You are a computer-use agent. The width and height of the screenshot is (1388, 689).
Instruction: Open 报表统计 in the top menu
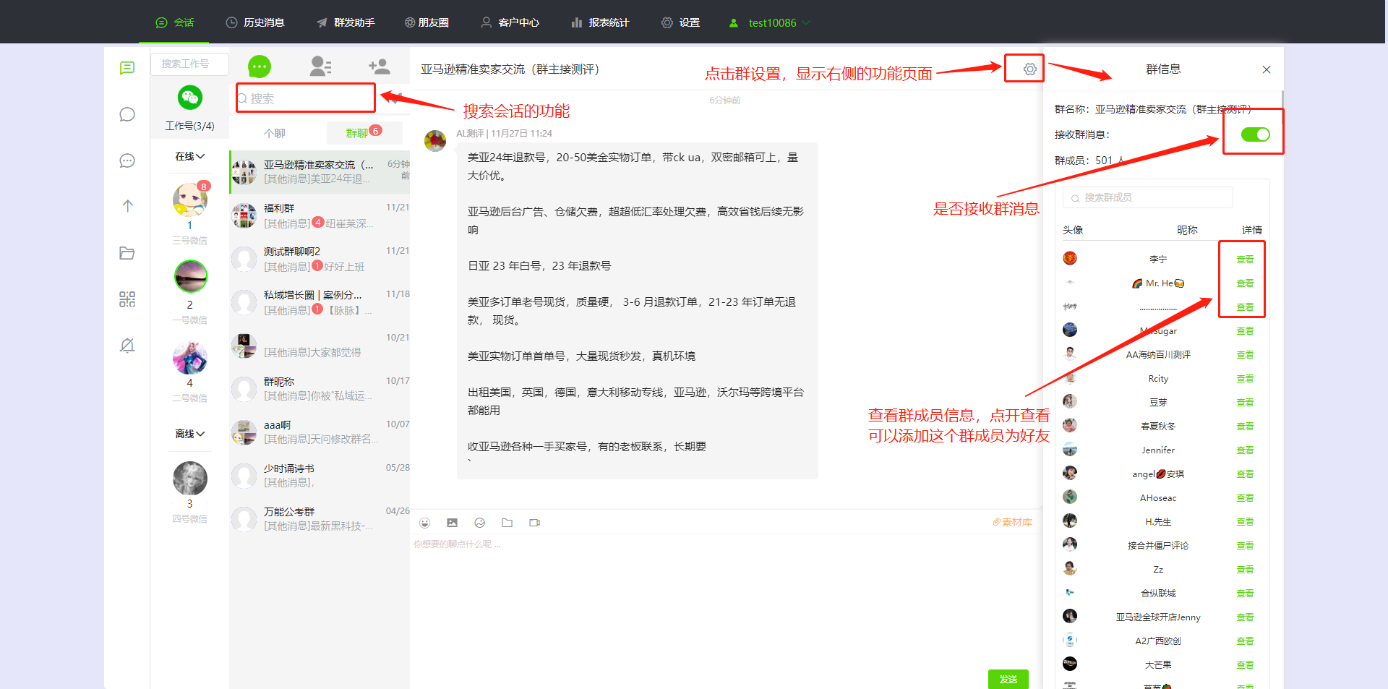(x=600, y=22)
